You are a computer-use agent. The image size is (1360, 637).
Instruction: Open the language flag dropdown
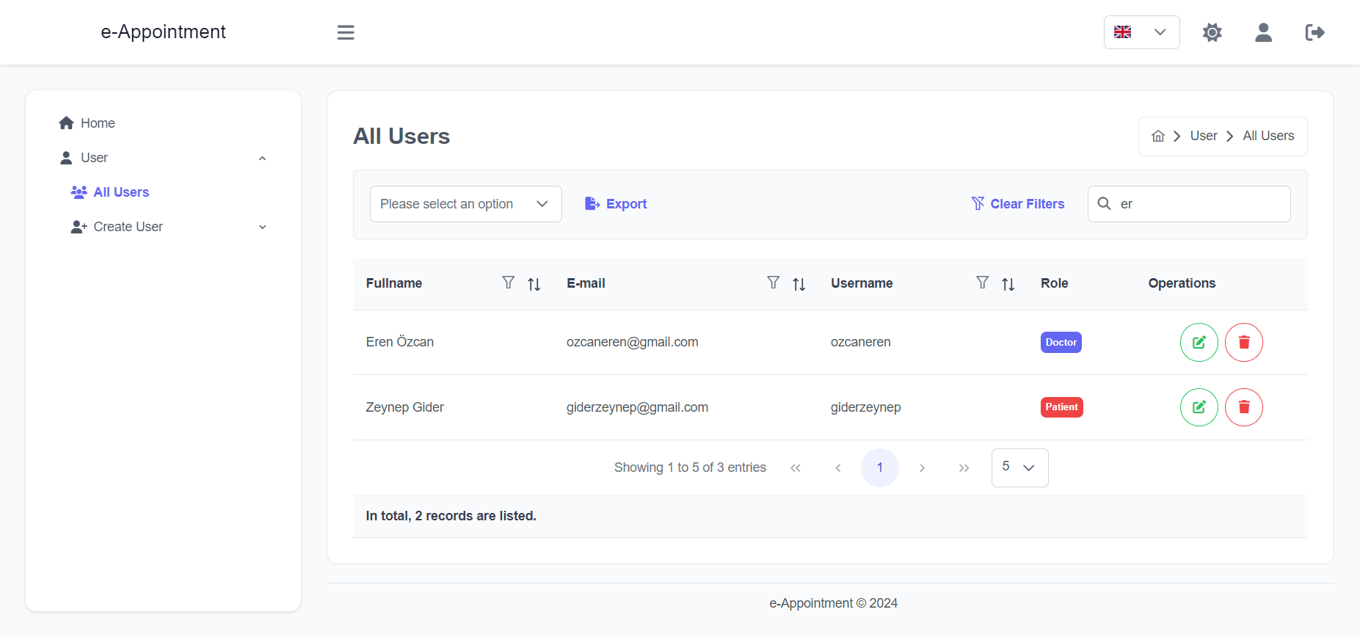(x=1141, y=32)
